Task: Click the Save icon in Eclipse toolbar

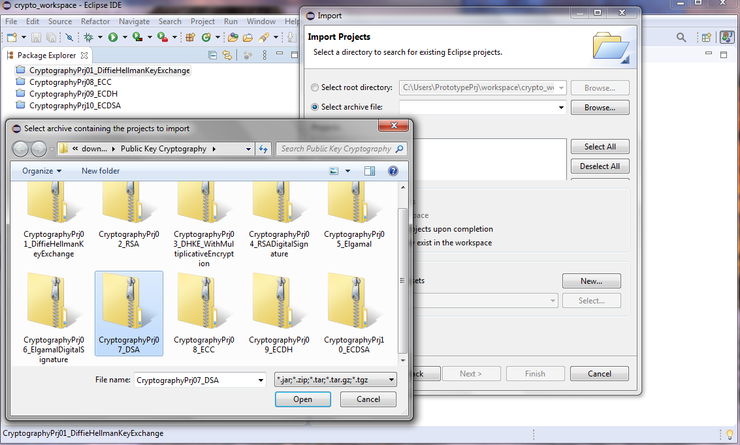Action: point(36,37)
